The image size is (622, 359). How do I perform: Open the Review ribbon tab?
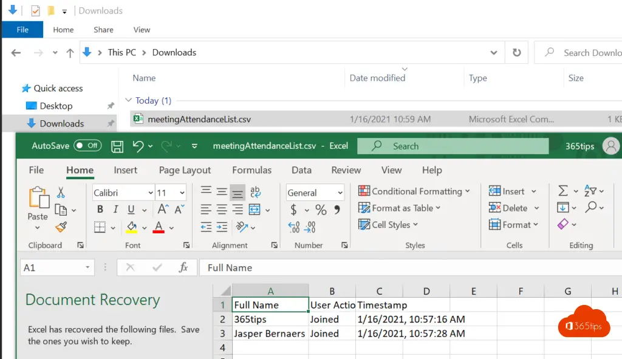click(346, 170)
